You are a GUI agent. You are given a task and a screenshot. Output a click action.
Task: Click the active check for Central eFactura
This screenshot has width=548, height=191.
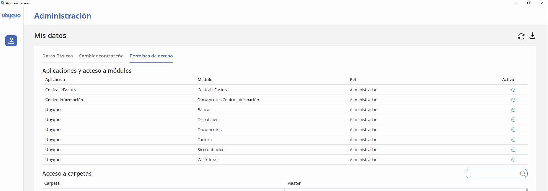pyautogui.click(x=514, y=90)
